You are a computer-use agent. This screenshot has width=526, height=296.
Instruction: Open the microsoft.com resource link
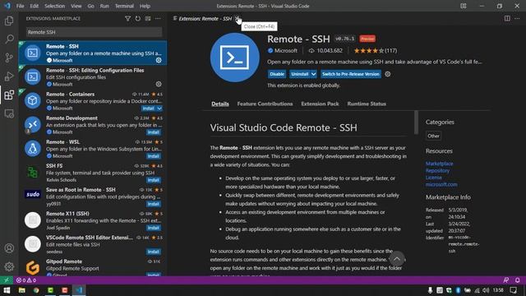pos(441,184)
